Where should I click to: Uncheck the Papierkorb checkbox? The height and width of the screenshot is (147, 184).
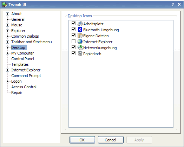coord(74,53)
